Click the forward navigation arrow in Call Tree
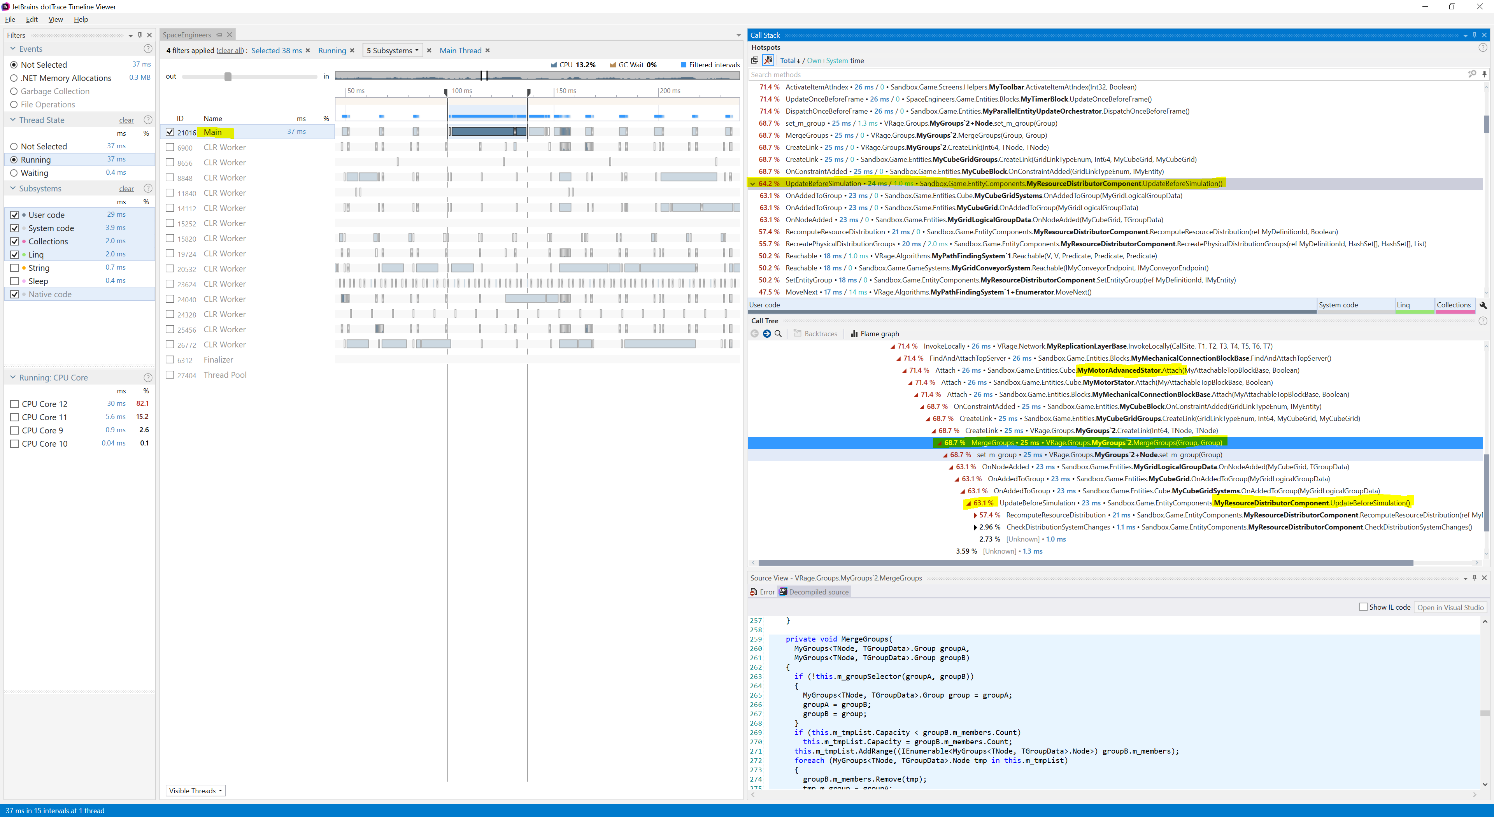Viewport: 1494px width, 817px height. pos(767,333)
